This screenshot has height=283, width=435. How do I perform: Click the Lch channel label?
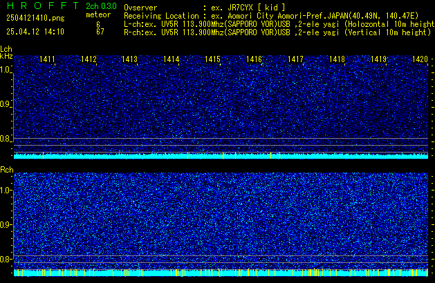coord(6,49)
